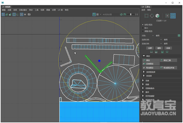Open the 切割/缝合 menu

tap(23, 10)
